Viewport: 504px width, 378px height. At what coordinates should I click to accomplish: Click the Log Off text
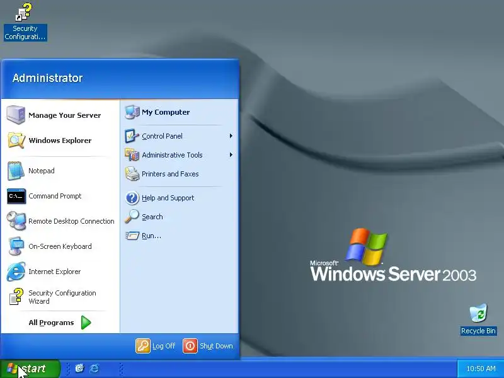click(x=164, y=346)
